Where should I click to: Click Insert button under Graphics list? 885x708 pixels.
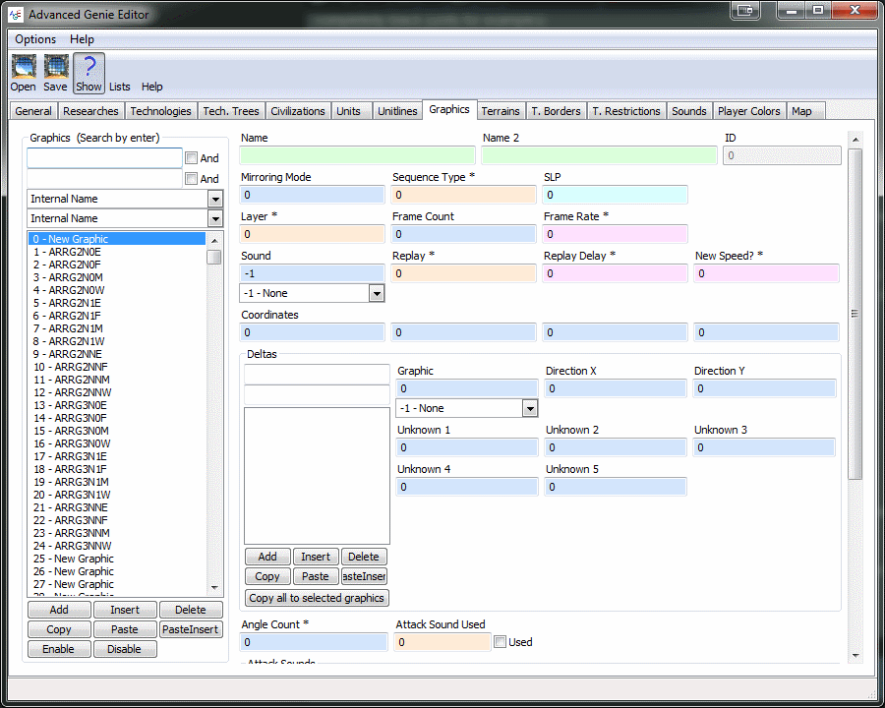click(x=125, y=610)
